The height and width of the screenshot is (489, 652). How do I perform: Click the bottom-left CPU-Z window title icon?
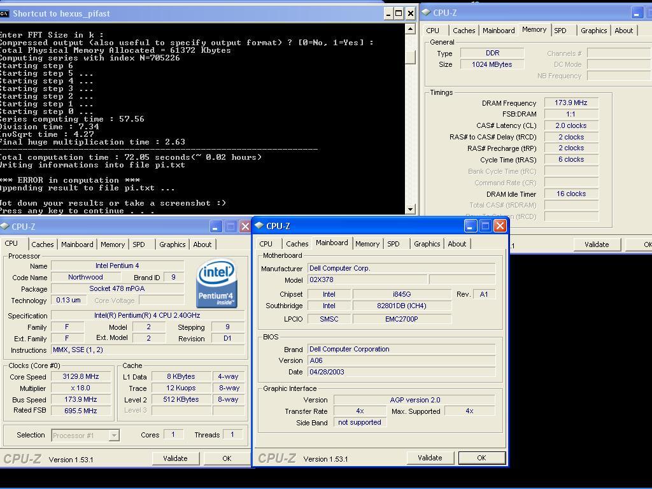[4, 226]
